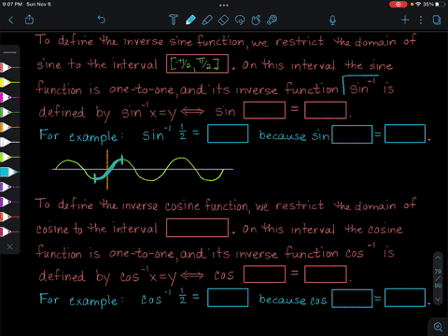The image size is (448, 336).
Task: Select the tape tool in toolbar
Action: tap(273, 20)
